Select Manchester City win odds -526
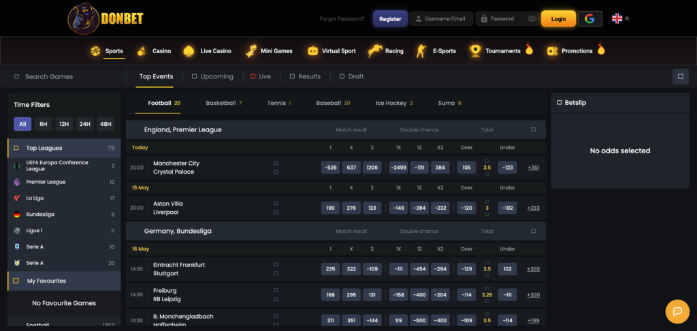This screenshot has width=697, height=331. 330,168
